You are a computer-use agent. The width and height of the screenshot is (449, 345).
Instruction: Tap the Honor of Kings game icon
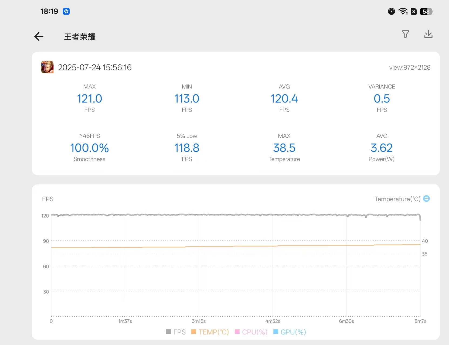[x=47, y=67]
